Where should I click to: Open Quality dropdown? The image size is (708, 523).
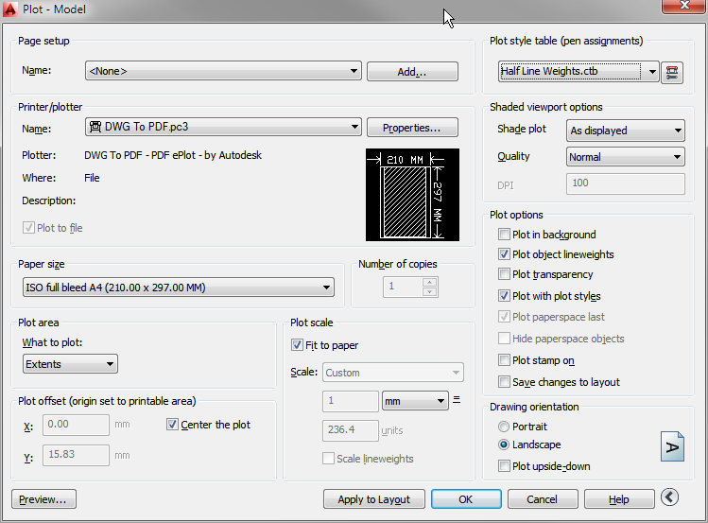(x=626, y=157)
